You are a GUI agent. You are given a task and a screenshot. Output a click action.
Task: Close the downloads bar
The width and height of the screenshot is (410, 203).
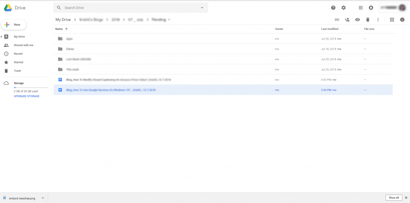(x=406, y=197)
